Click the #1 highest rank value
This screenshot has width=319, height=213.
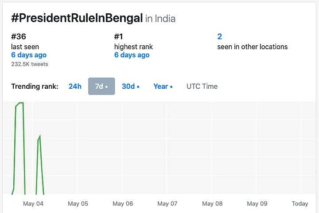pyautogui.click(x=118, y=36)
